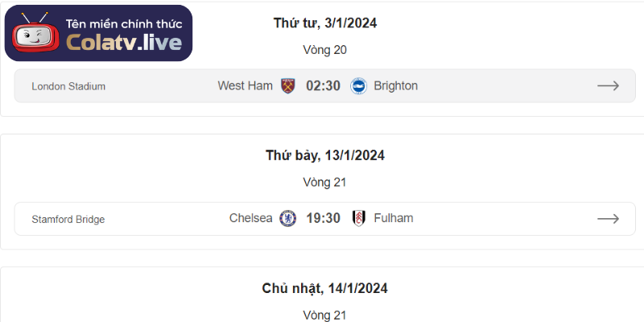Image resolution: width=644 pixels, height=322 pixels.
Task: Click the Chủ nhật, 14/1/2024 date heading
Action: 325,288
